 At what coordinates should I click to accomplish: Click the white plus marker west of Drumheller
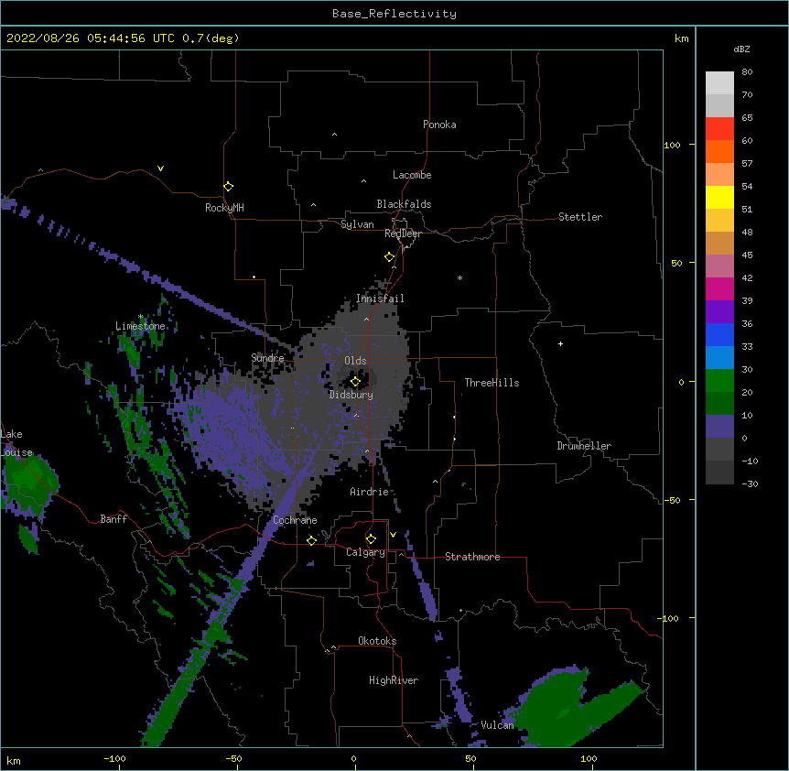(x=560, y=343)
